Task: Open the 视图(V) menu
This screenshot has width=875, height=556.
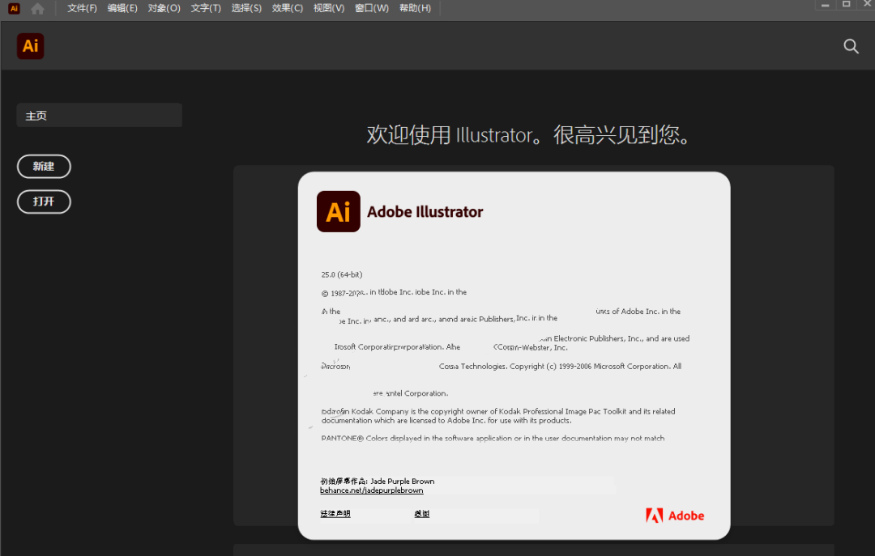Action: pyautogui.click(x=329, y=8)
